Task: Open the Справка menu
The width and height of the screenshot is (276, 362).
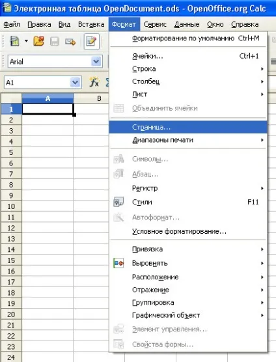Action: coord(245,24)
